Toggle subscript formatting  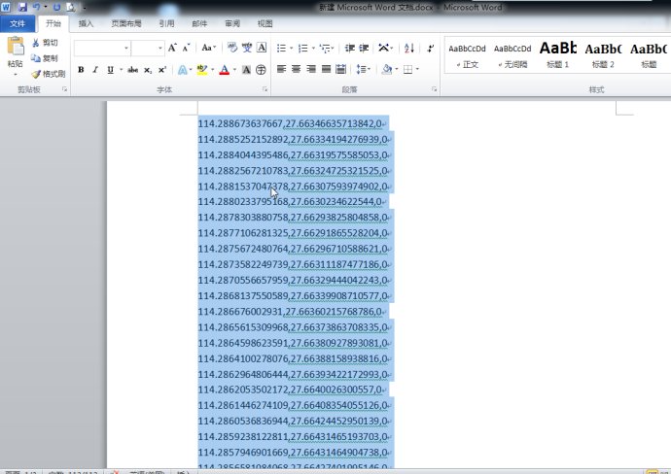pyautogui.click(x=148, y=70)
